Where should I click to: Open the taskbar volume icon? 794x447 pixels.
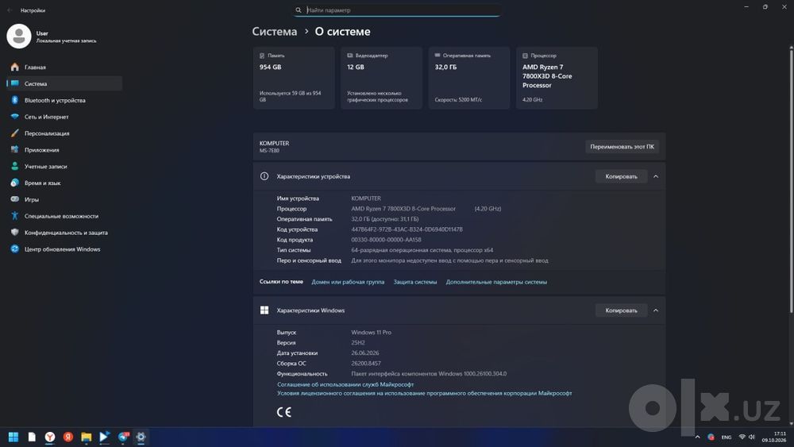point(751,437)
